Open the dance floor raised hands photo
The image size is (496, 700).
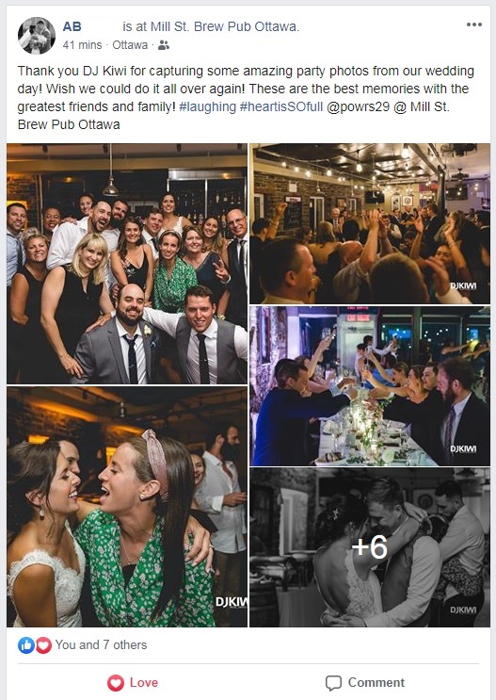click(369, 223)
